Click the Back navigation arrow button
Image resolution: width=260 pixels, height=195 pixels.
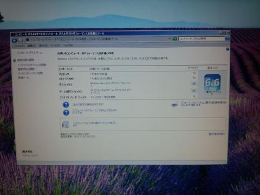click(x=15, y=41)
